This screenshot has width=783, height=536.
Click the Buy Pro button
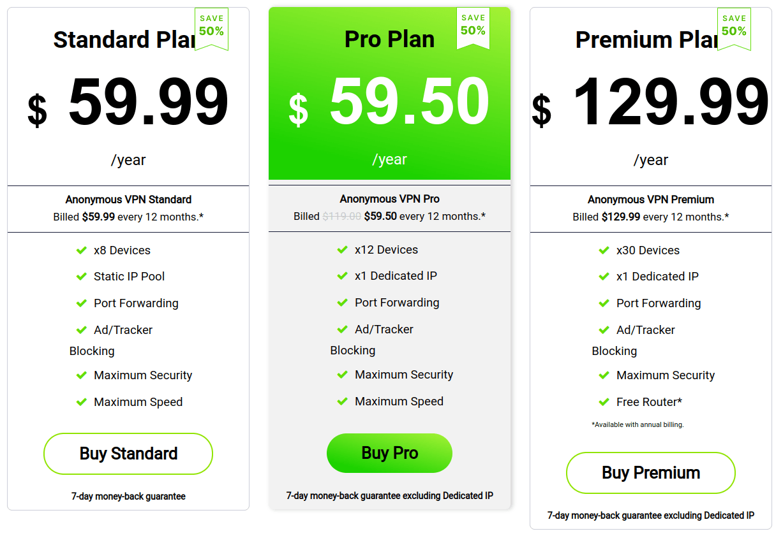pos(389,453)
